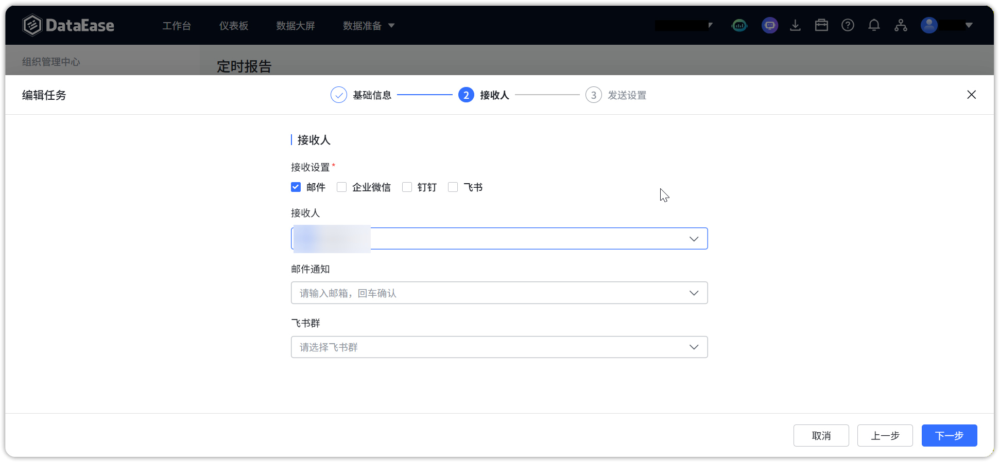Screen dimensions: 999x462
Task: Open the help question mark icon
Action: coord(848,25)
